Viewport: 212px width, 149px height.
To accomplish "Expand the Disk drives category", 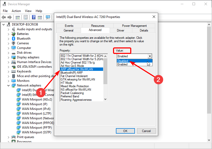I will point(9,53).
